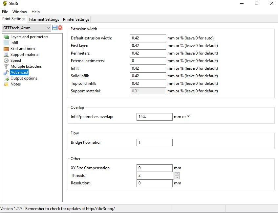
Task: Select the highlighted Advanced page
Action: click(x=19, y=72)
